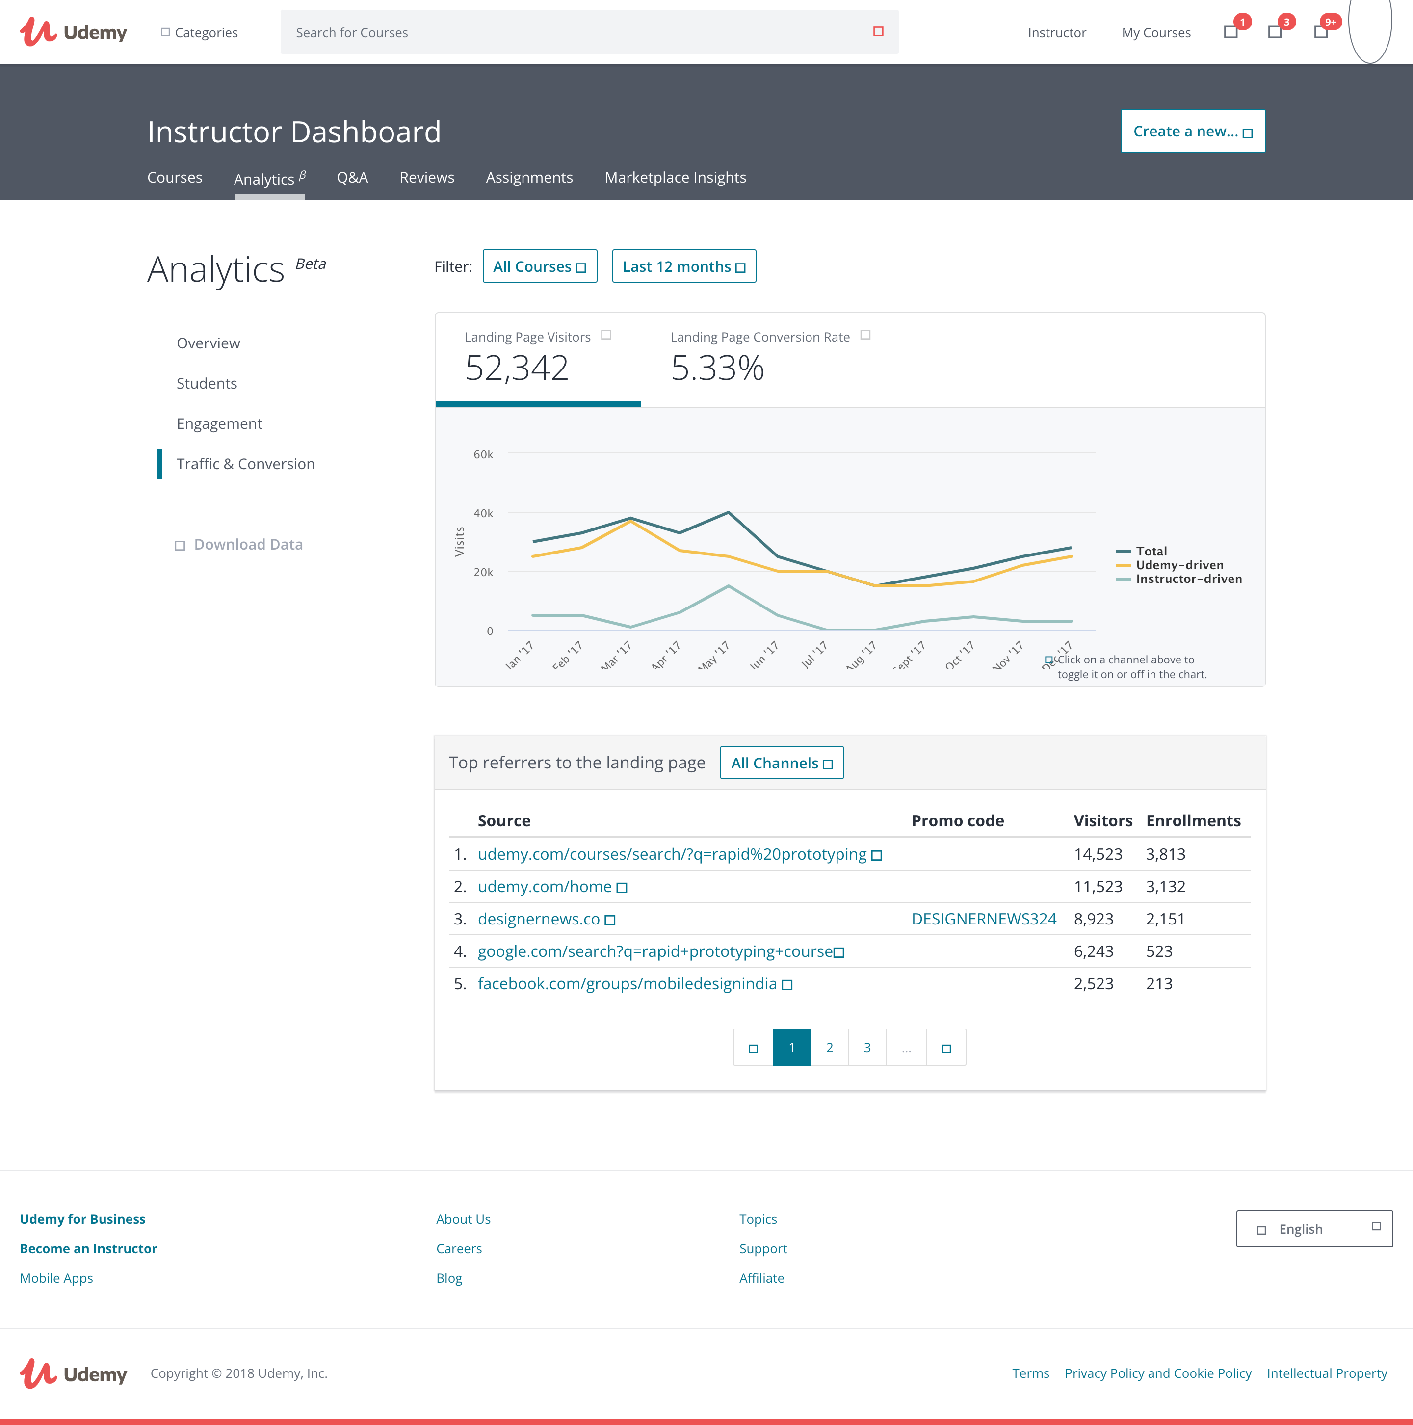The image size is (1413, 1425).
Task: Select the Landing Page Visitors metric tab
Action: click(x=538, y=359)
